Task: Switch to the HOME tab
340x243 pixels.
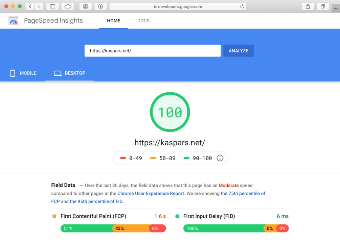Action: point(114,21)
